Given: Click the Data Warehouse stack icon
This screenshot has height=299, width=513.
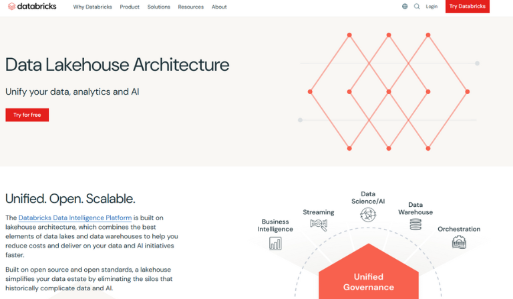Looking at the screenshot, I should coord(415,224).
